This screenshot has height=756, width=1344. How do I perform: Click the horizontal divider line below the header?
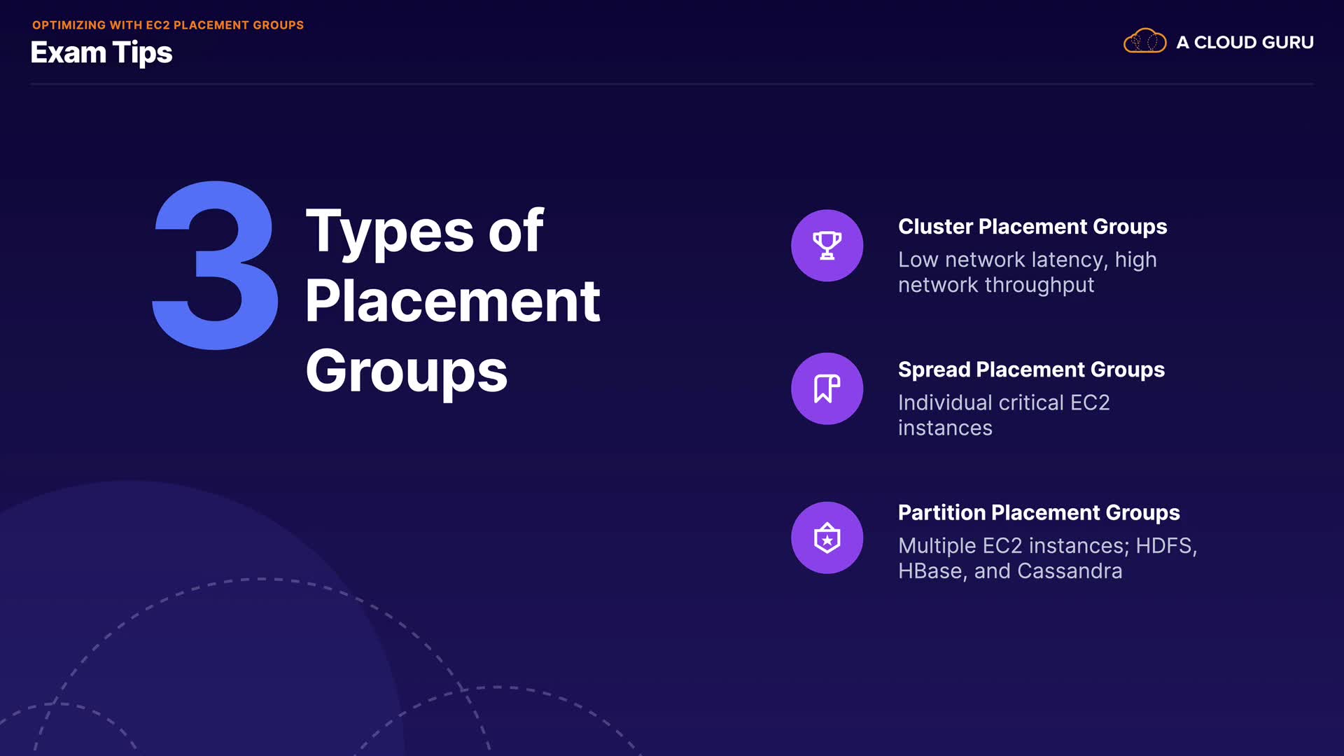coord(672,84)
